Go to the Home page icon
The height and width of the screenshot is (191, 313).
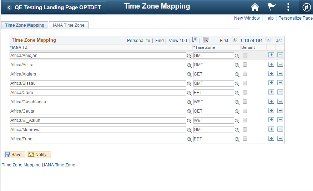(x=255, y=7)
